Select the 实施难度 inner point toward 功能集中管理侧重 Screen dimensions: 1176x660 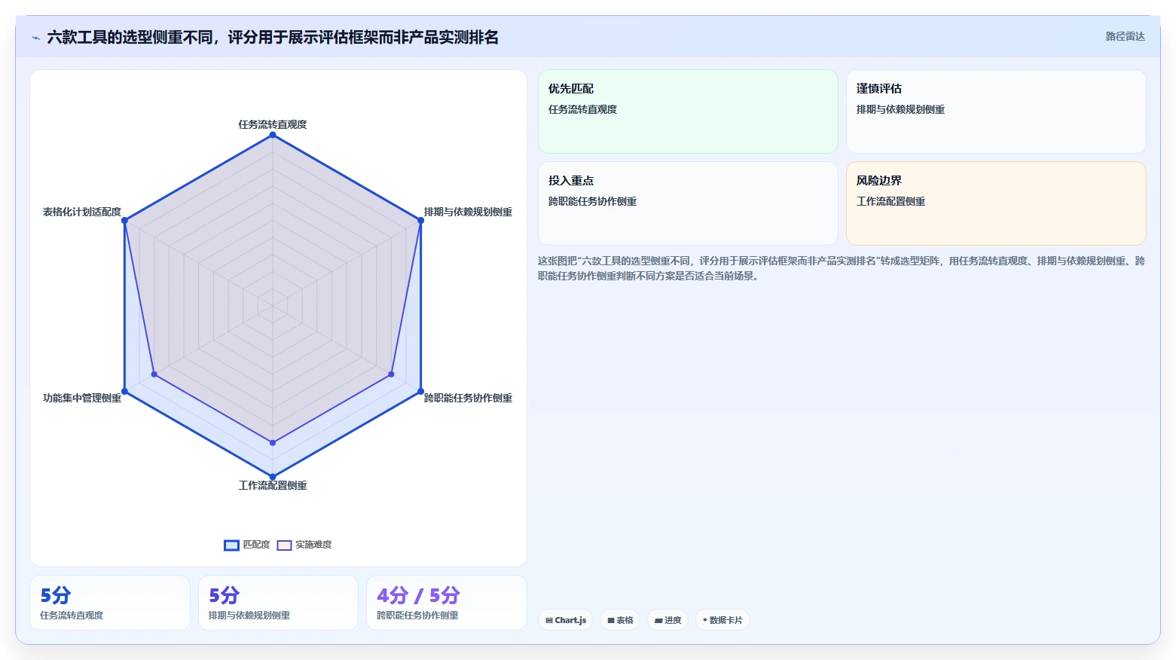tap(154, 374)
